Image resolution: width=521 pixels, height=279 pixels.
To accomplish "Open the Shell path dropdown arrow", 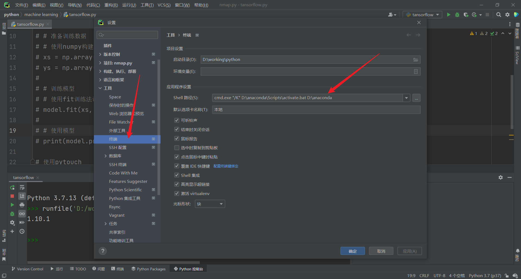I will pos(406,98).
